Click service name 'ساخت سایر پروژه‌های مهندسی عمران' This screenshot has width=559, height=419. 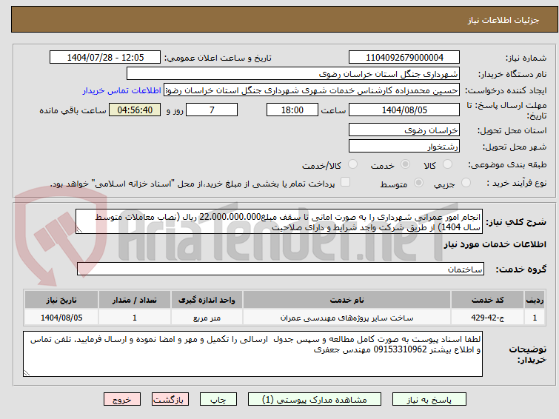pyautogui.click(x=347, y=318)
